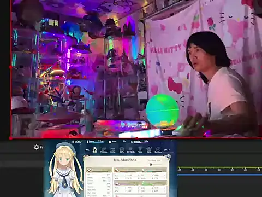Click the white round icon with teal bar

pyautogui.click(x=144, y=170)
